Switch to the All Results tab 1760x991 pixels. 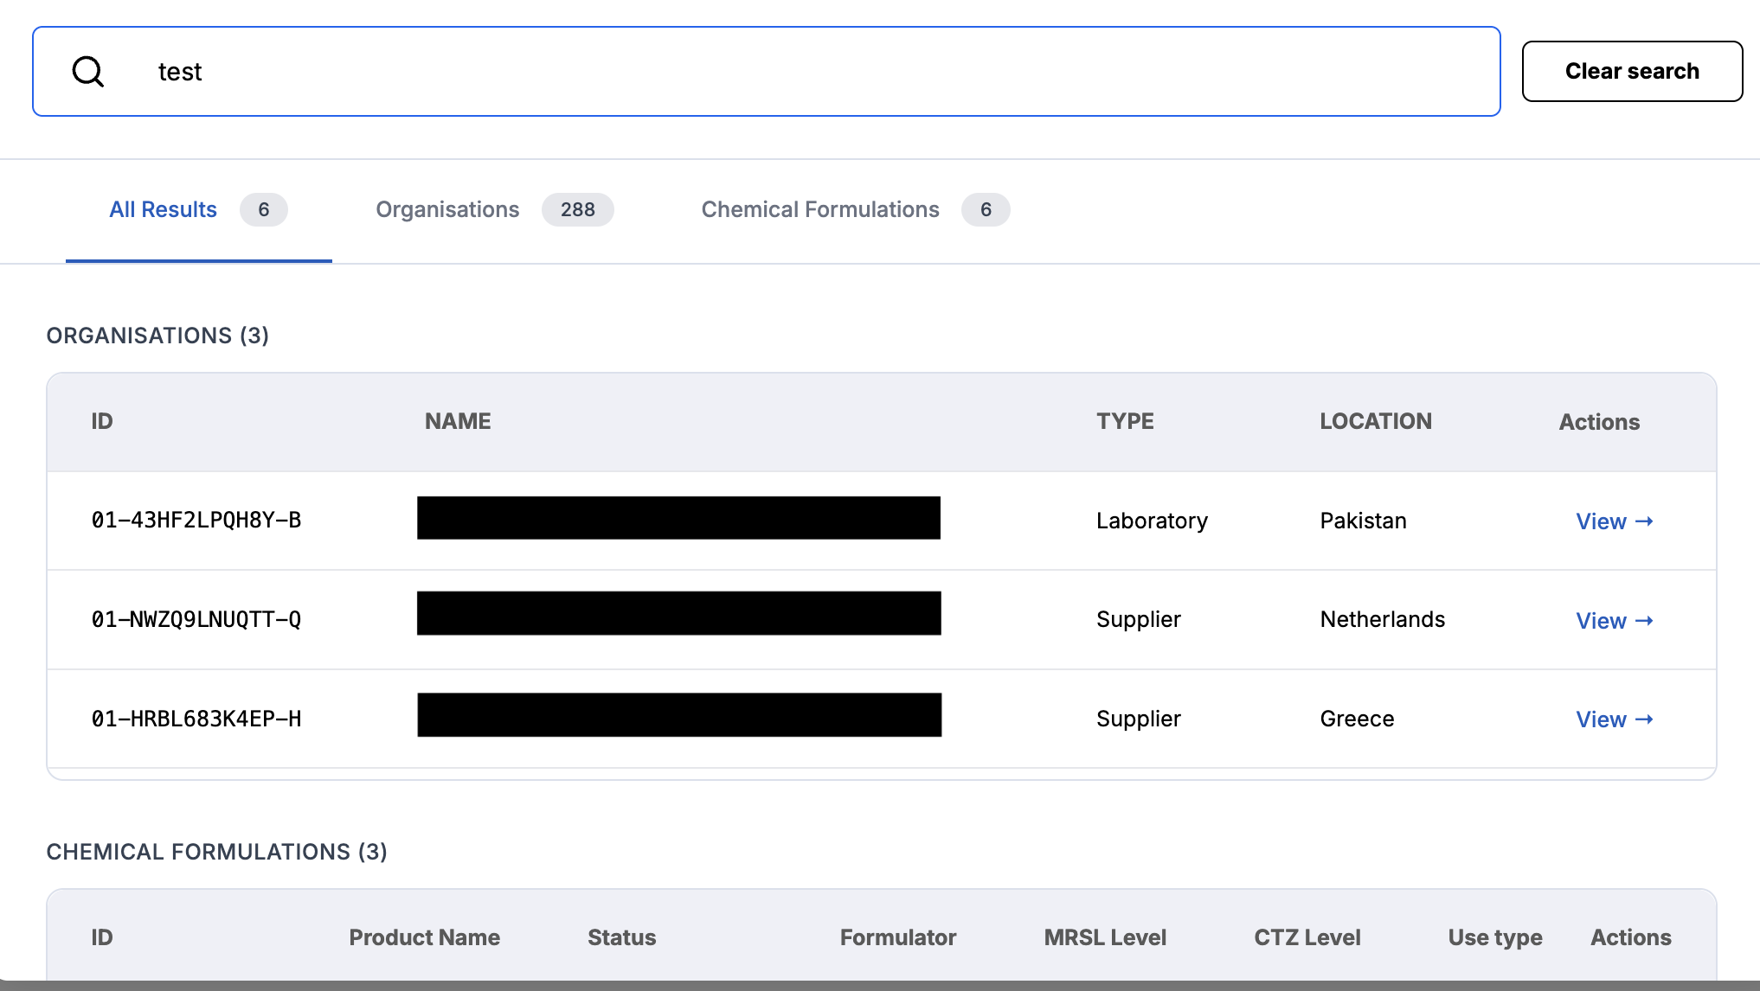(x=198, y=209)
